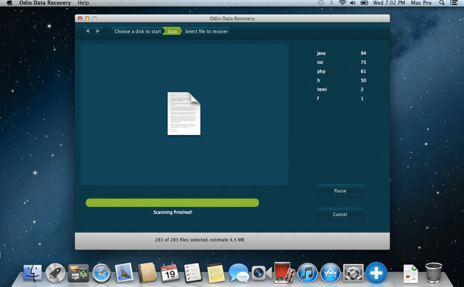Select the h file type row
This screenshot has height=287, width=464.
(342, 80)
